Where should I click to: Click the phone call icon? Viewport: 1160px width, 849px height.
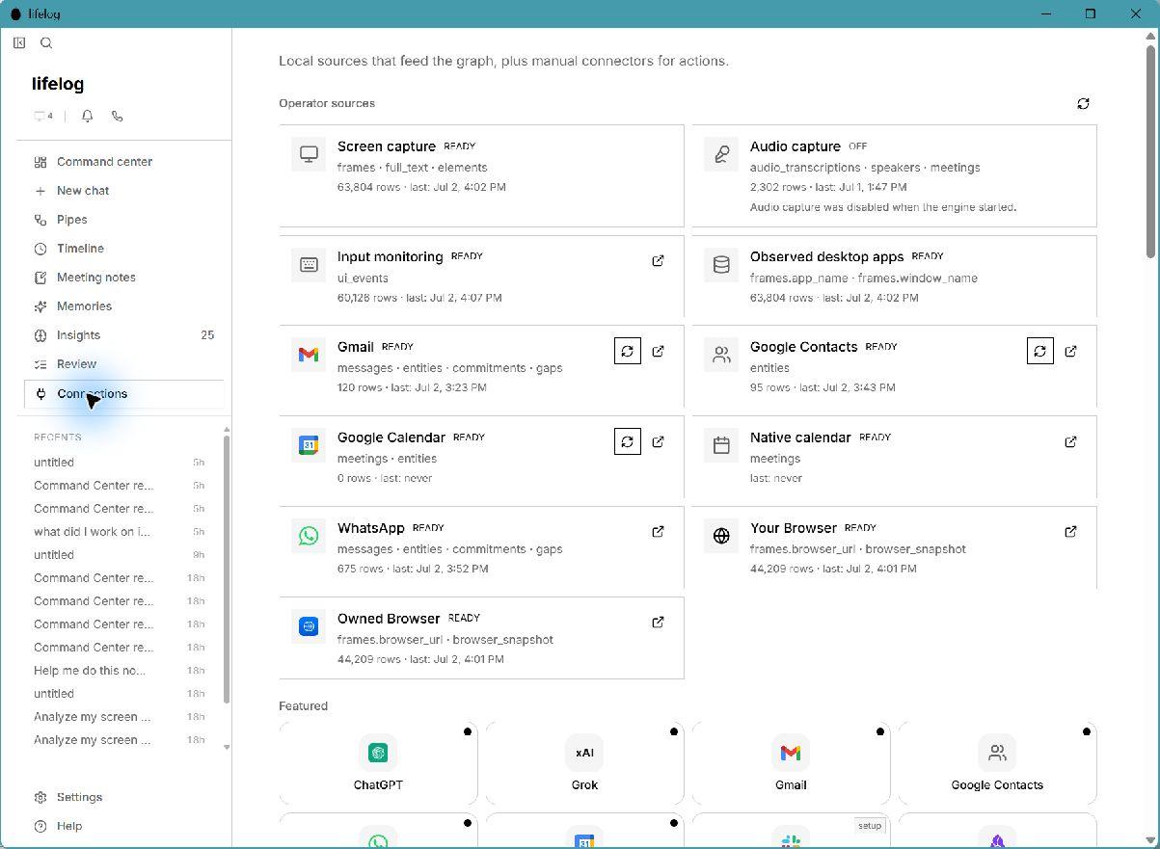coord(118,116)
